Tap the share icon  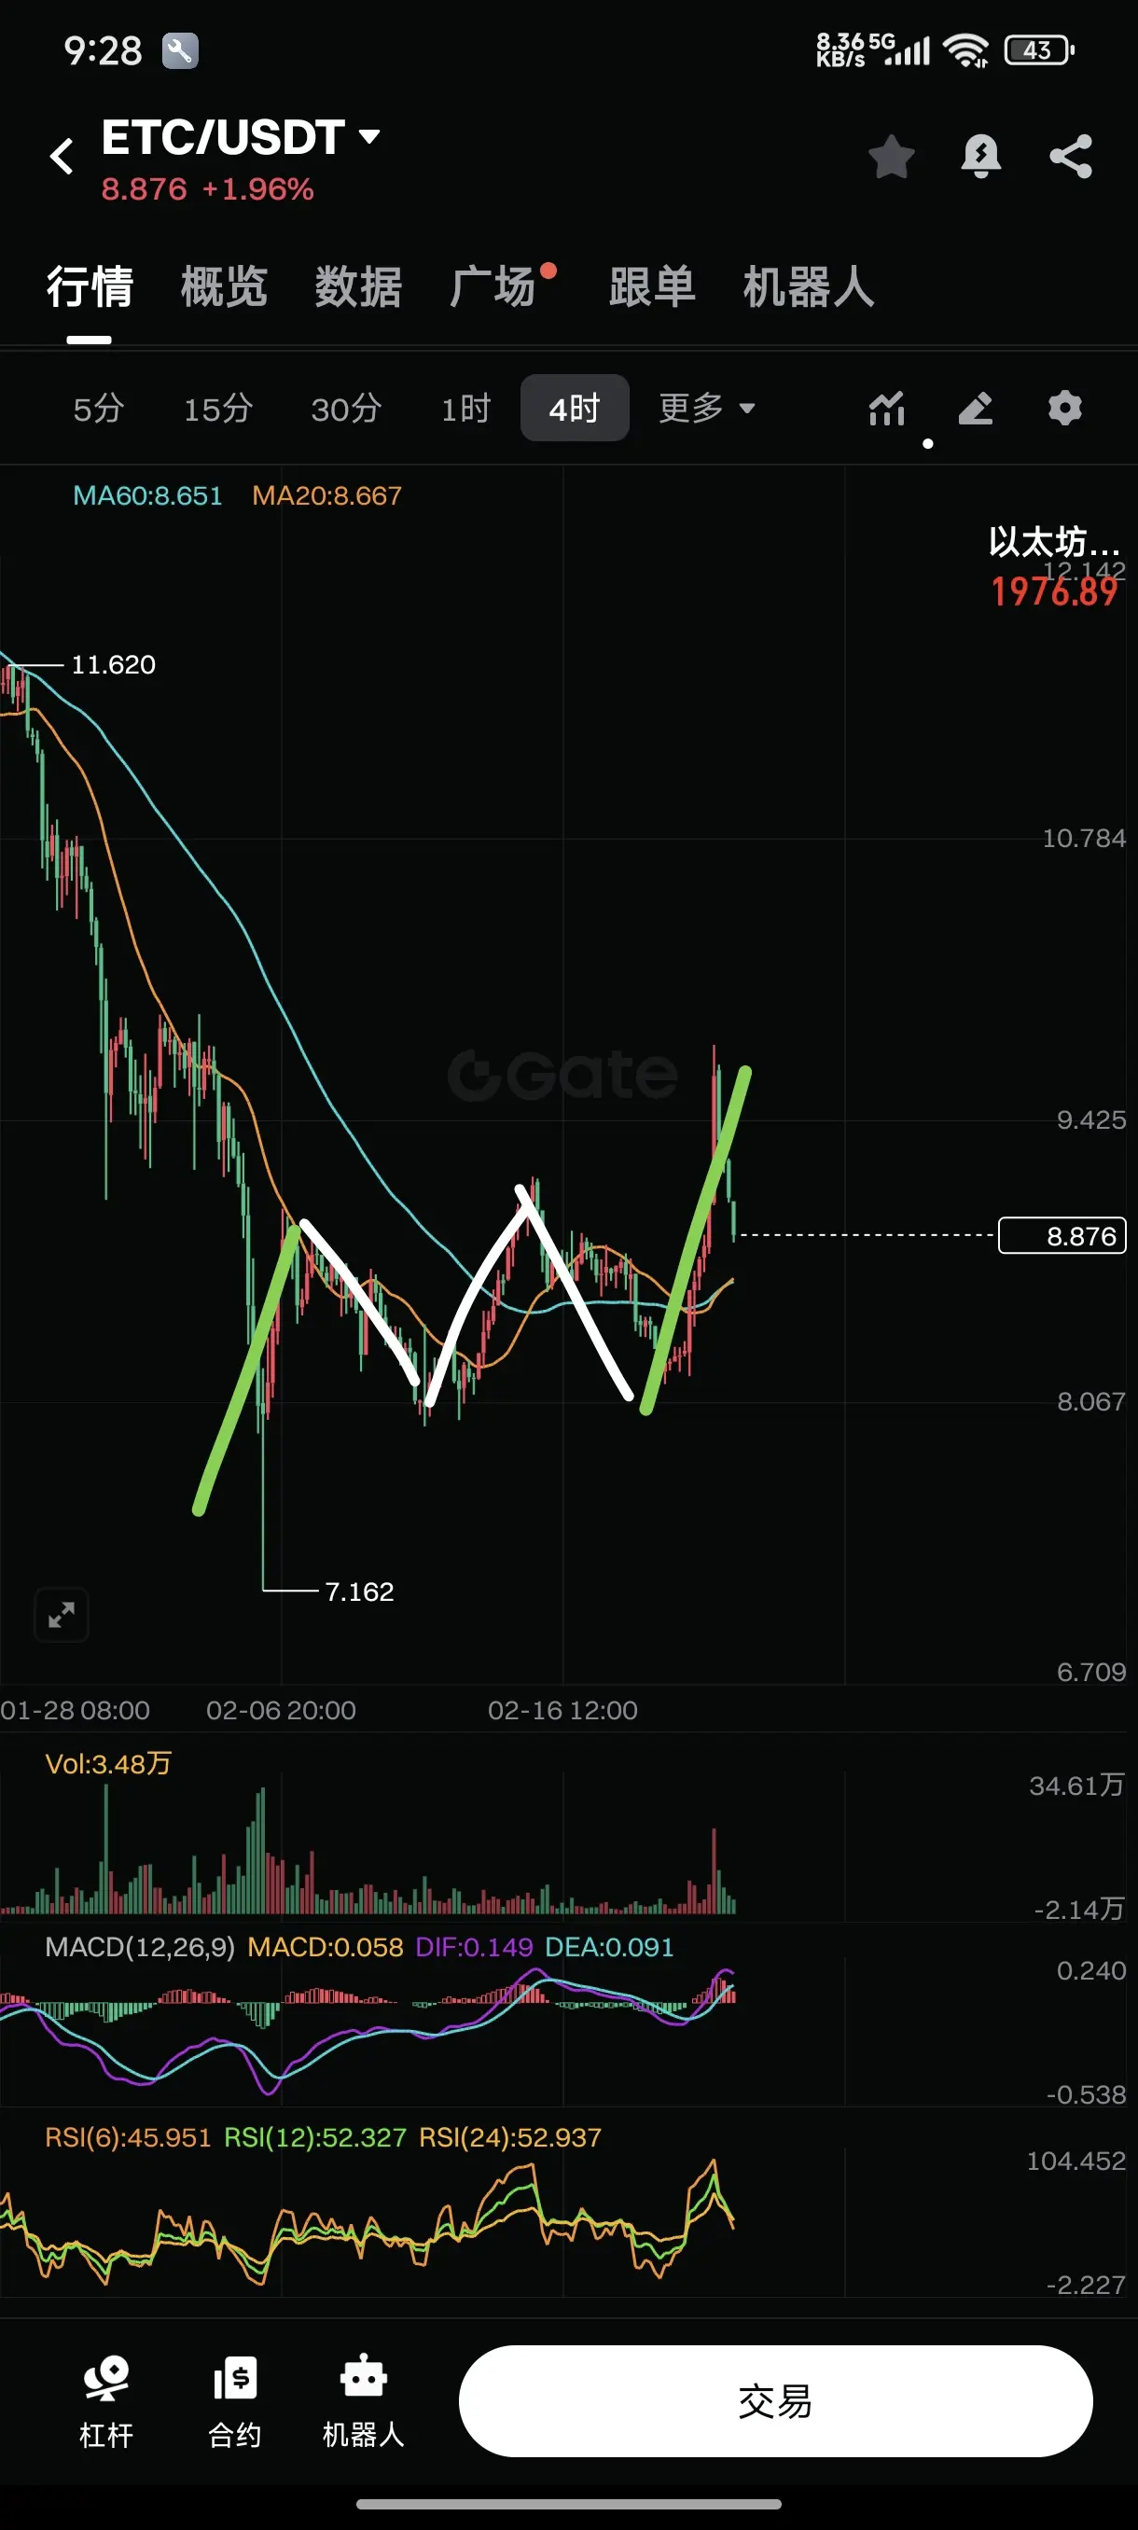point(1070,156)
